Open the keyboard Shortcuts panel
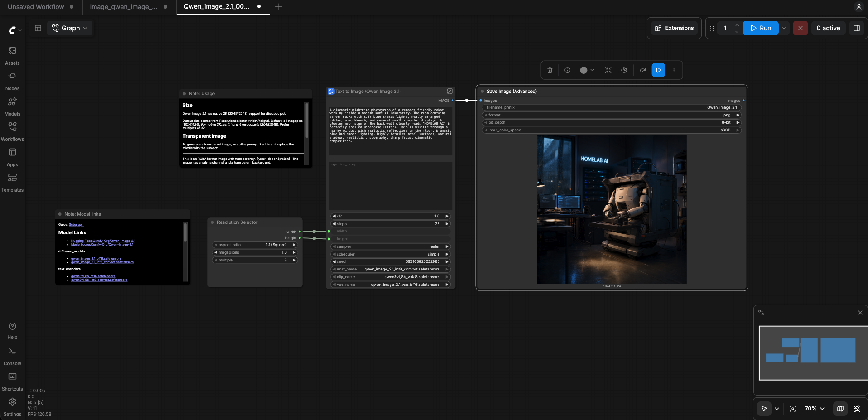The image size is (868, 420). tap(12, 382)
